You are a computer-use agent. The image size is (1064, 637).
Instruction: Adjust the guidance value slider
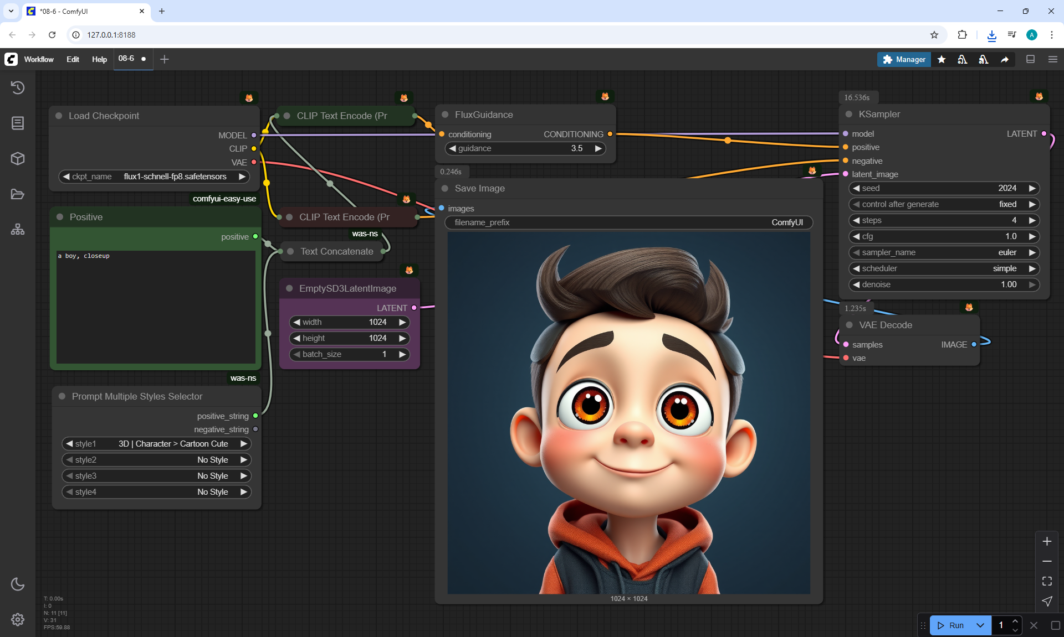(525, 148)
